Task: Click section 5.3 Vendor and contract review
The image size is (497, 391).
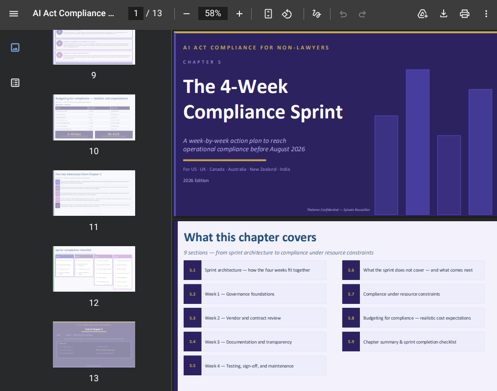Action: pyautogui.click(x=255, y=318)
